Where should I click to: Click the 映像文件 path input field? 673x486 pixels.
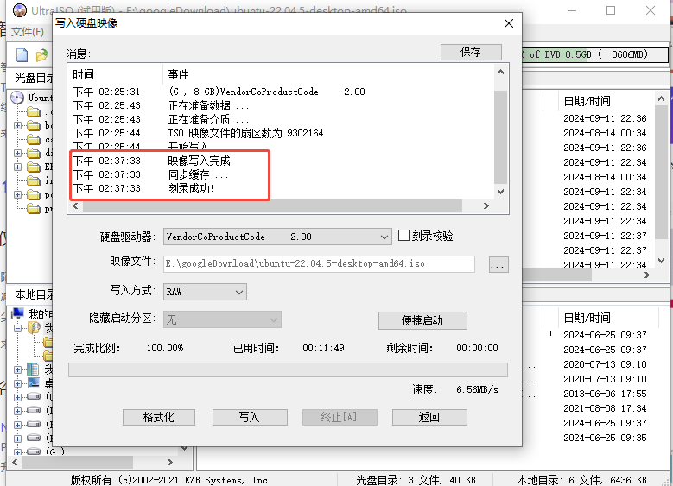point(319,264)
